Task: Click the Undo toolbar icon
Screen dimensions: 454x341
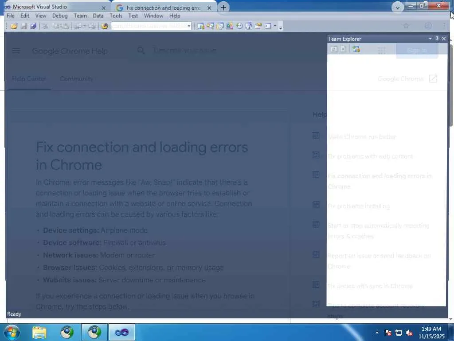Action: (77, 26)
